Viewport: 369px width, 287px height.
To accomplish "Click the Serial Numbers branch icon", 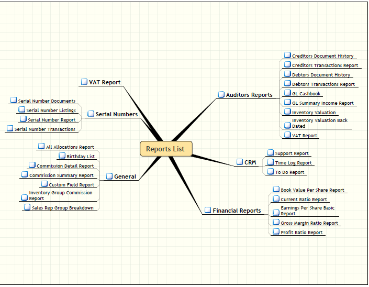I will pos(91,114).
